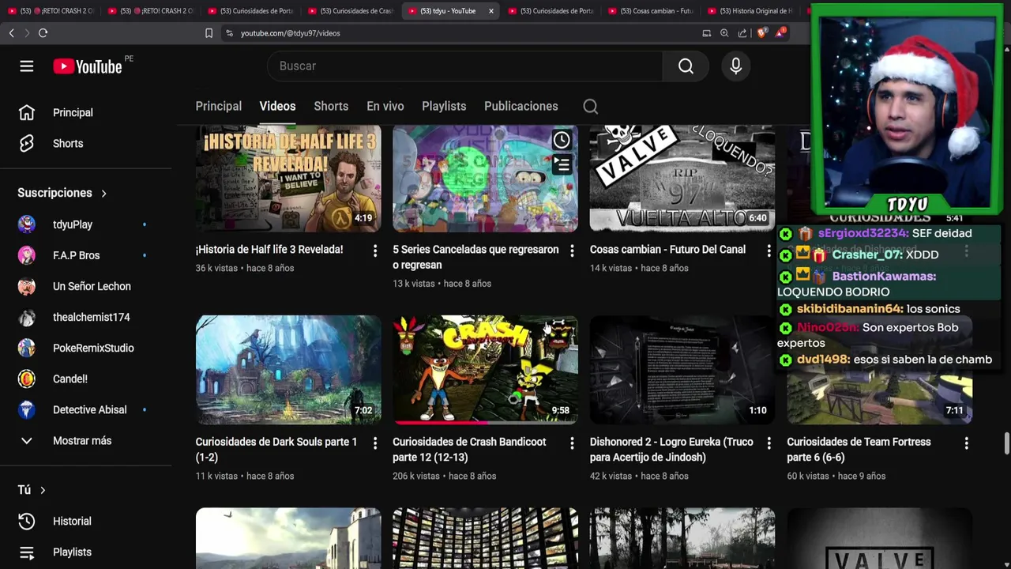Open options for Dark Souls parte 1 video
This screenshot has width=1011, height=569.
375,443
